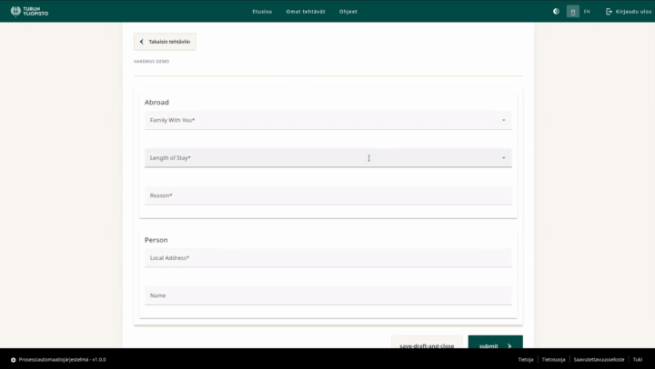
Task: Click the Name text field
Action: pyautogui.click(x=327, y=295)
